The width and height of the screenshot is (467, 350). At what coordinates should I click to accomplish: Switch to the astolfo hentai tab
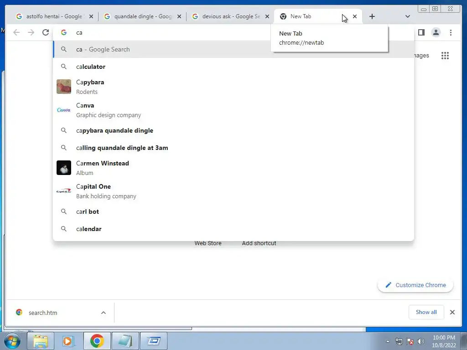pyautogui.click(x=54, y=16)
